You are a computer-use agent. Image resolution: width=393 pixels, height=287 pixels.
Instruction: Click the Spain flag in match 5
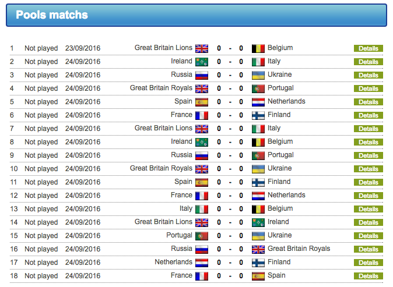click(201, 102)
